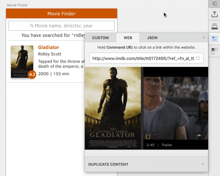Click the 4.3 rating badge
Image resolution: width=220 pixels, height=176 pixels.
[32, 74]
